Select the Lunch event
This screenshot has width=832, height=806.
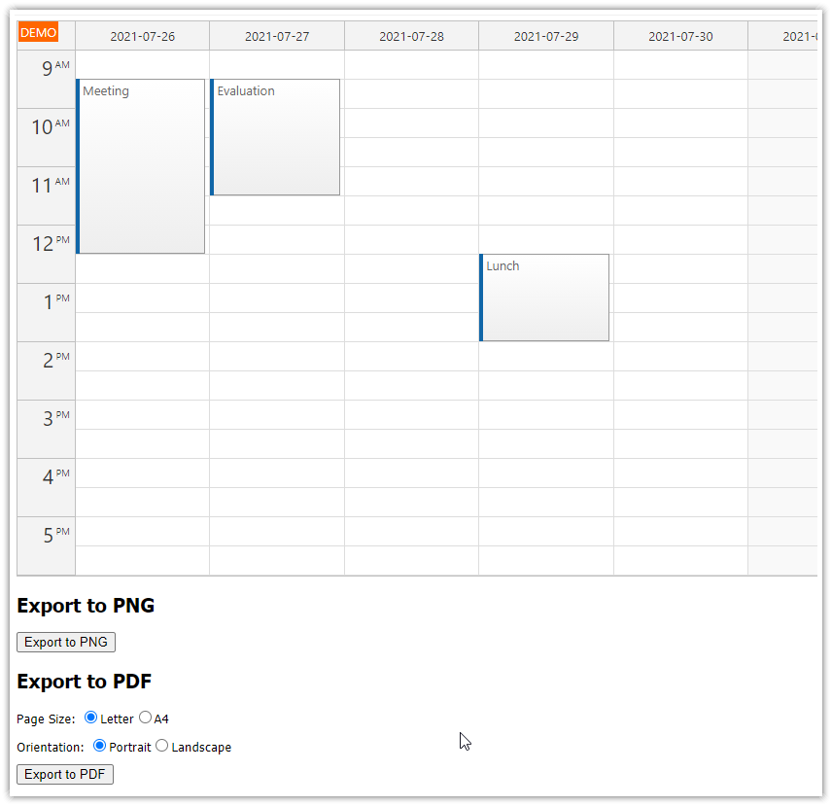[544, 297]
